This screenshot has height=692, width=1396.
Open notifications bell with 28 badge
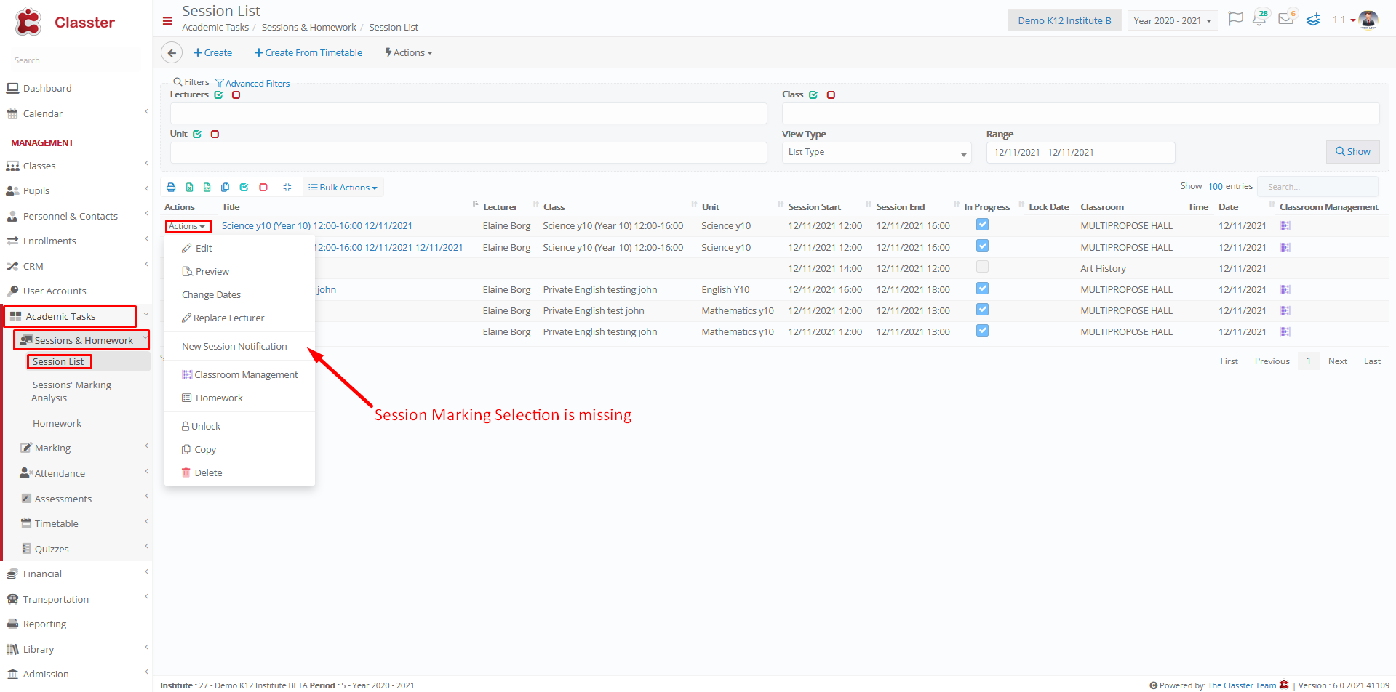(x=1259, y=19)
